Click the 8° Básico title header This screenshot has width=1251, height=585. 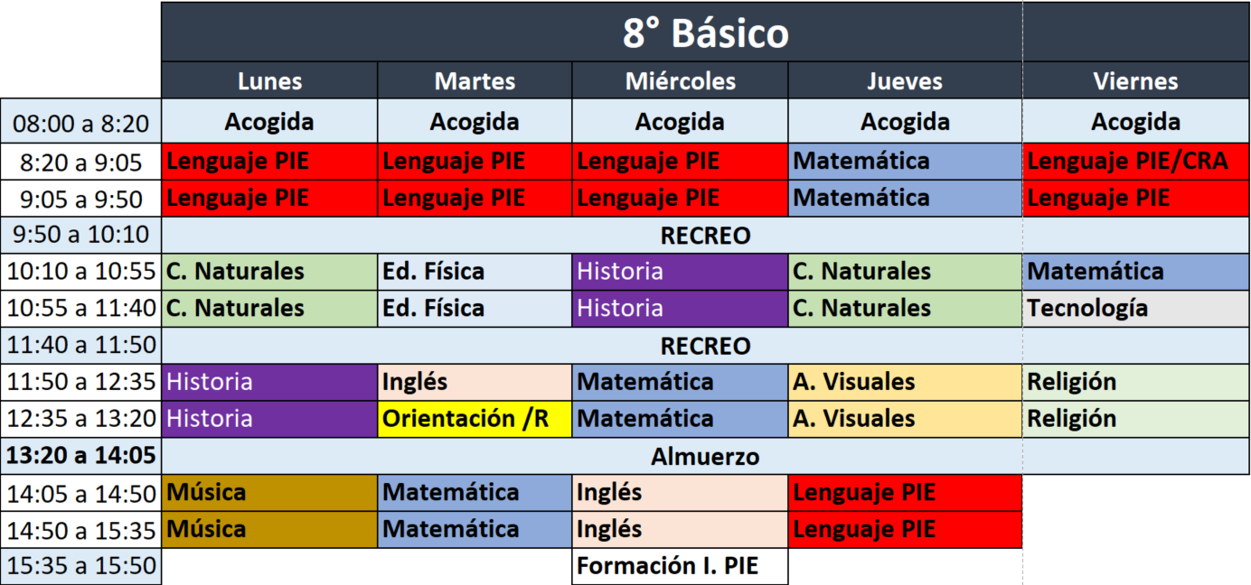pyautogui.click(x=705, y=33)
